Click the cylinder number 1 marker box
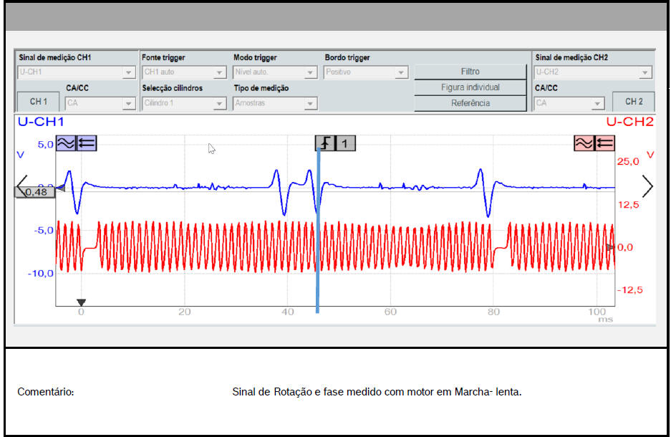This screenshot has height=437, width=671. pos(345,143)
